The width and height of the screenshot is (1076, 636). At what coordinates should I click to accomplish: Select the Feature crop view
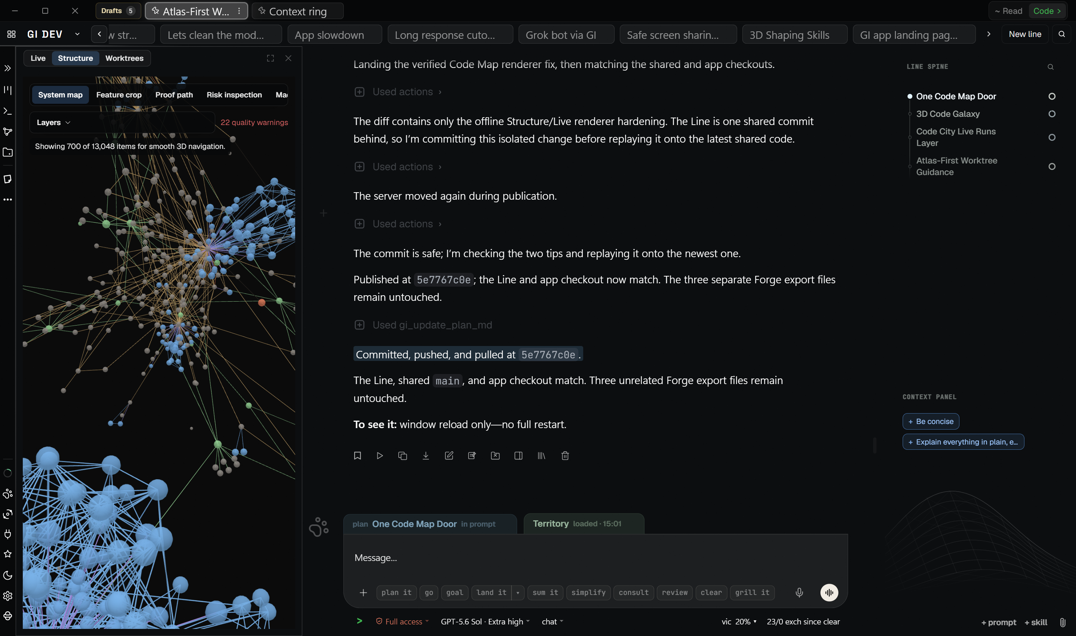pos(119,95)
